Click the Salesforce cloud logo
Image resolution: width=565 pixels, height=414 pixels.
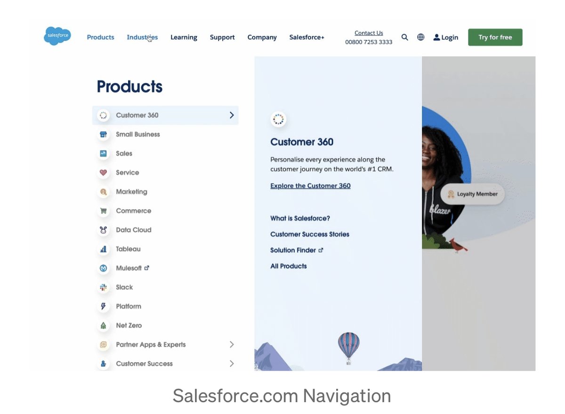[x=57, y=36]
